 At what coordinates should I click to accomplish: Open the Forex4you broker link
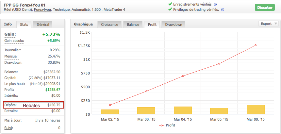point(43,10)
